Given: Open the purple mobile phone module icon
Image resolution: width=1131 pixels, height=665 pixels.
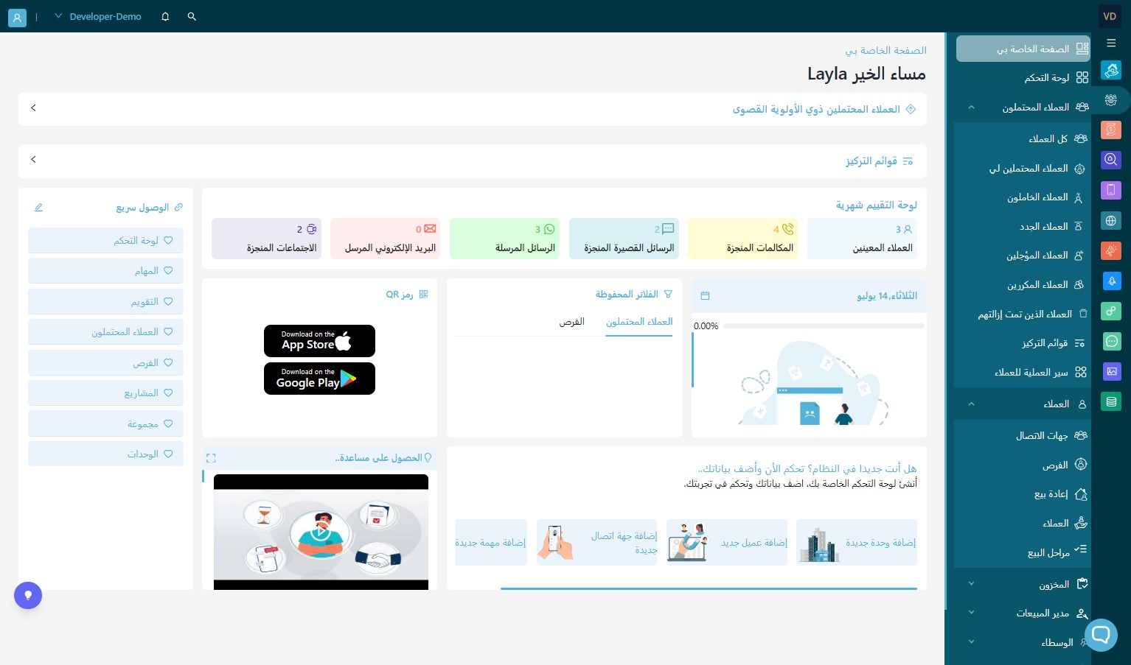Looking at the screenshot, I should coord(1111,190).
